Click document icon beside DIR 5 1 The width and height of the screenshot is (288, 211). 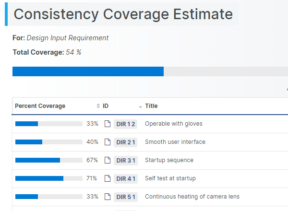coord(108,197)
